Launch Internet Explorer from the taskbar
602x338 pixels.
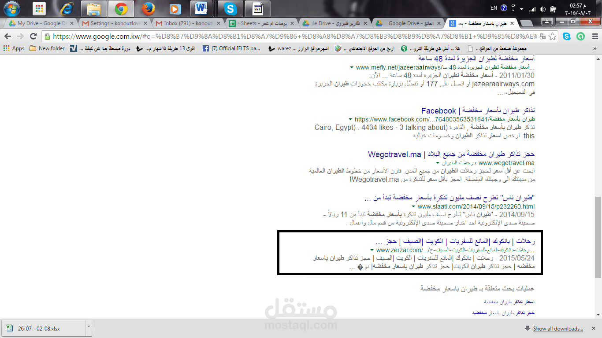pyautogui.click(x=67, y=8)
